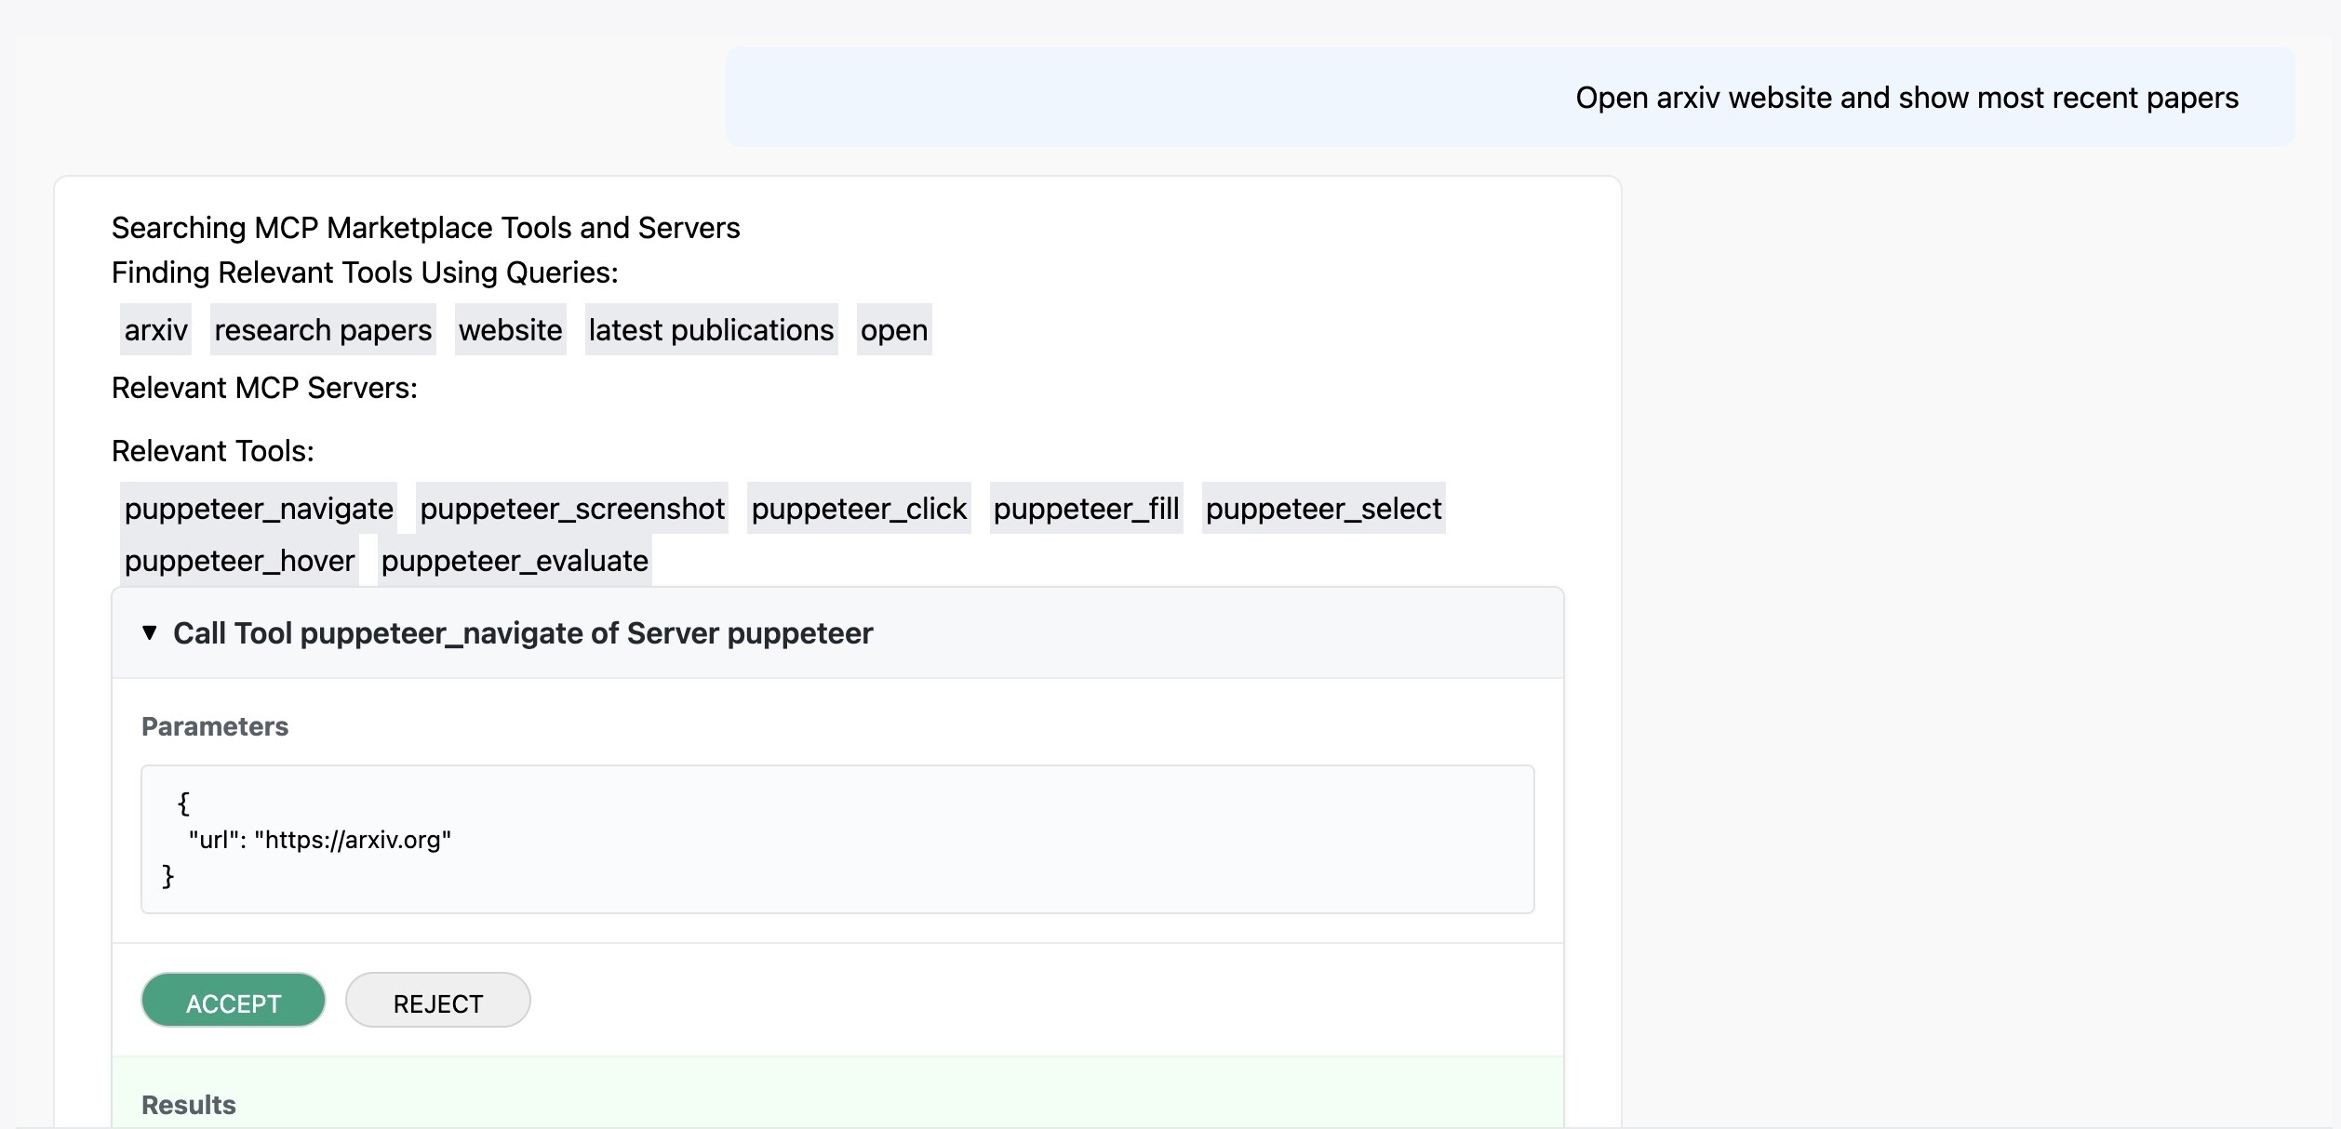Click the user message about arxiv papers

pos(1510,98)
